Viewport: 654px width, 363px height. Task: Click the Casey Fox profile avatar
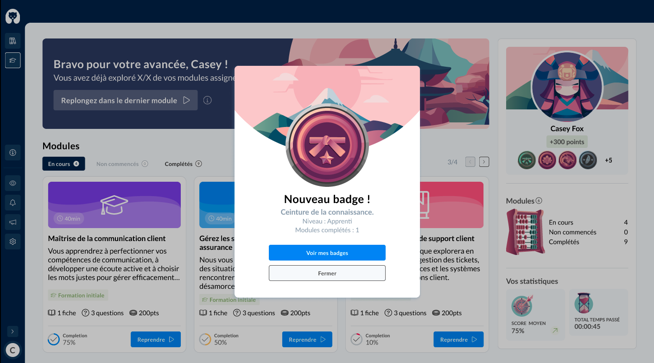pyautogui.click(x=566, y=87)
